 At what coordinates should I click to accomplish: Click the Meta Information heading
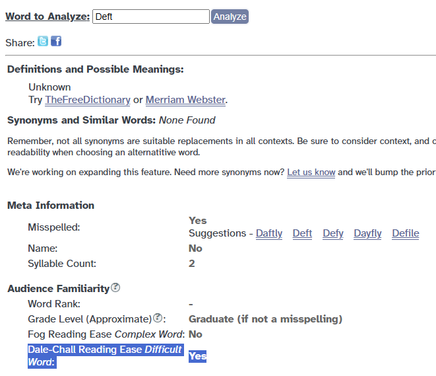[51, 206]
